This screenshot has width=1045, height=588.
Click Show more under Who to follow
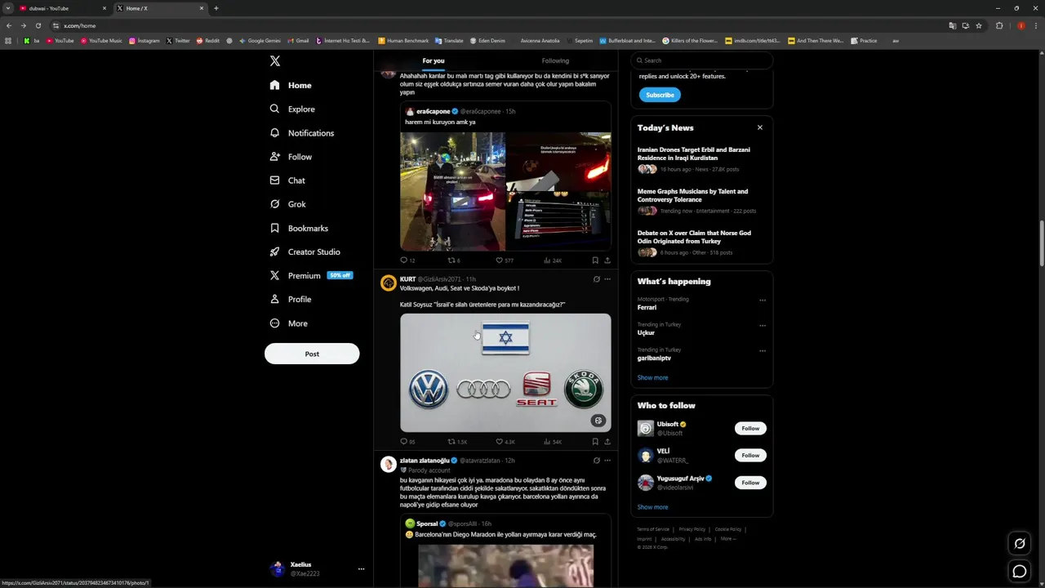click(x=652, y=507)
